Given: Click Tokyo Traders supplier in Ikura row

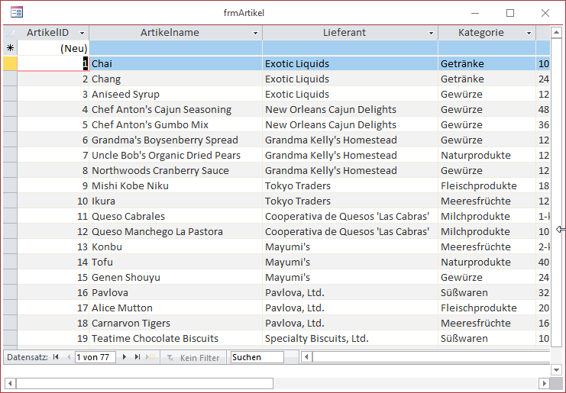Looking at the screenshot, I should tap(350, 201).
